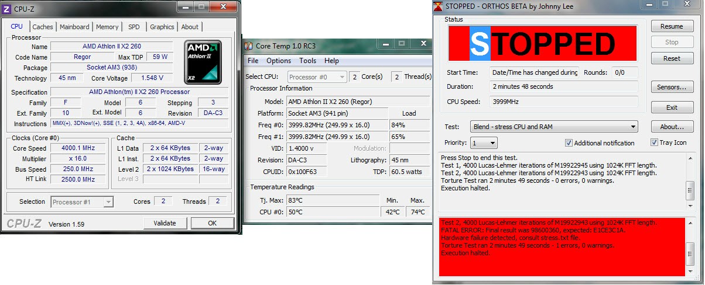705x285 pixels.
Task: Click the OK button in CPU-Z
Action: pos(212,223)
